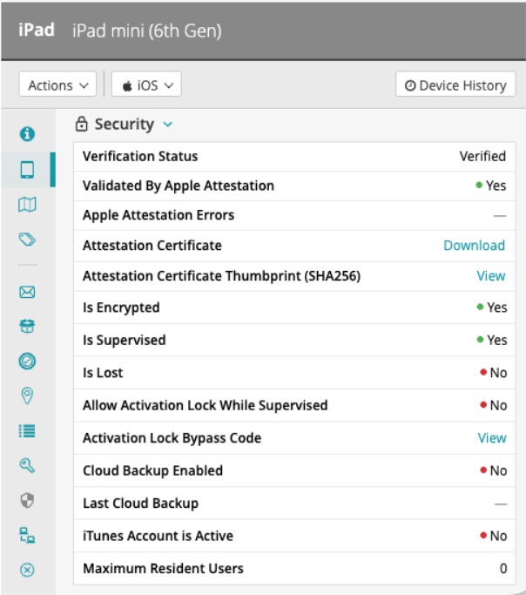View the Activation Lock Bypass Code

tap(491, 438)
